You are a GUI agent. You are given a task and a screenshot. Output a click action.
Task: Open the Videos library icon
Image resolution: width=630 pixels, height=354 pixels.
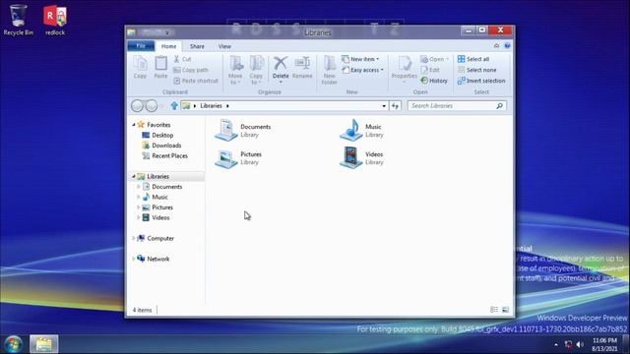tap(350, 157)
